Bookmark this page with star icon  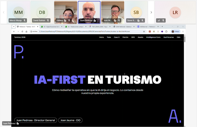(144, 31)
